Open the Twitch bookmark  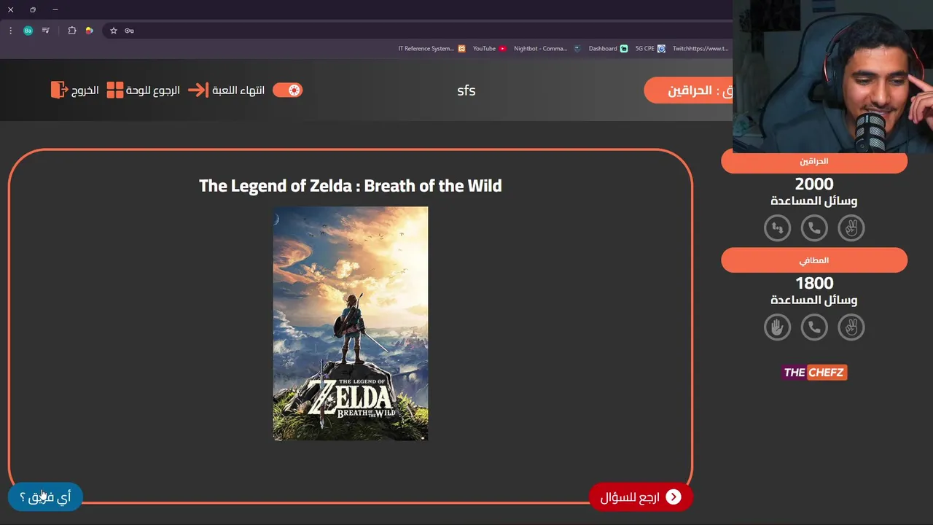[700, 49]
